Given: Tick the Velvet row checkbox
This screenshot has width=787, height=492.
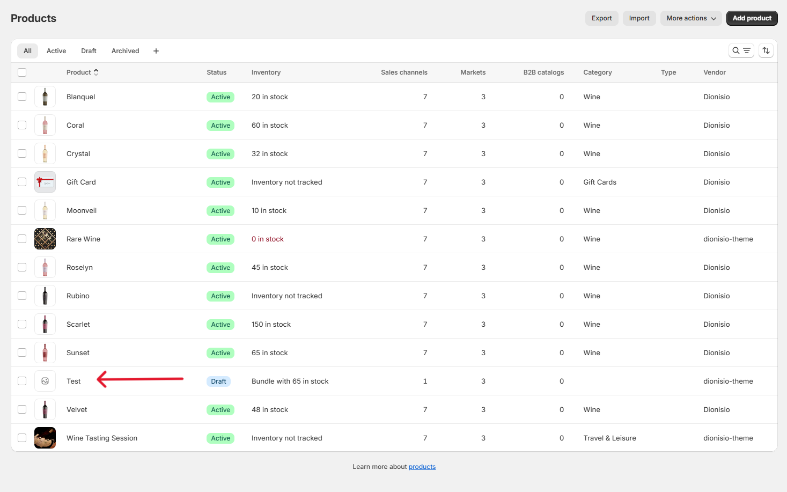Looking at the screenshot, I should pyautogui.click(x=22, y=409).
